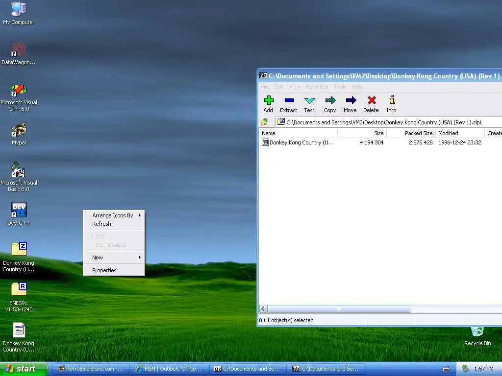
Task: Click the horizontal scrollbar thumb
Action: [x=339, y=309]
